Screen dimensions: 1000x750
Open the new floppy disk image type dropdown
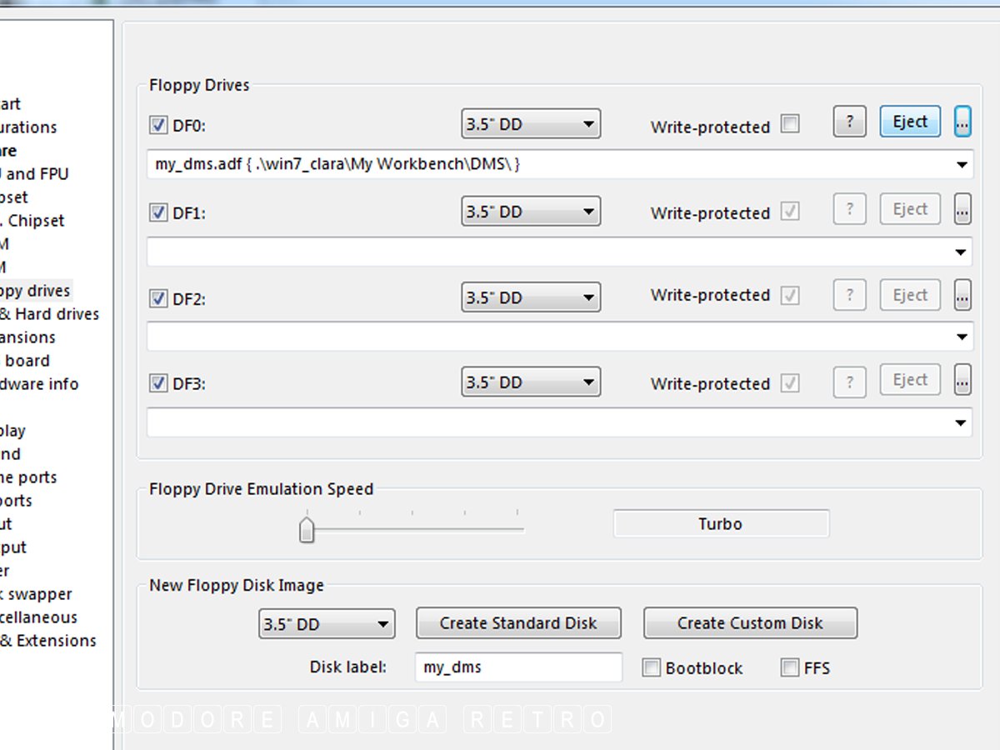327,624
